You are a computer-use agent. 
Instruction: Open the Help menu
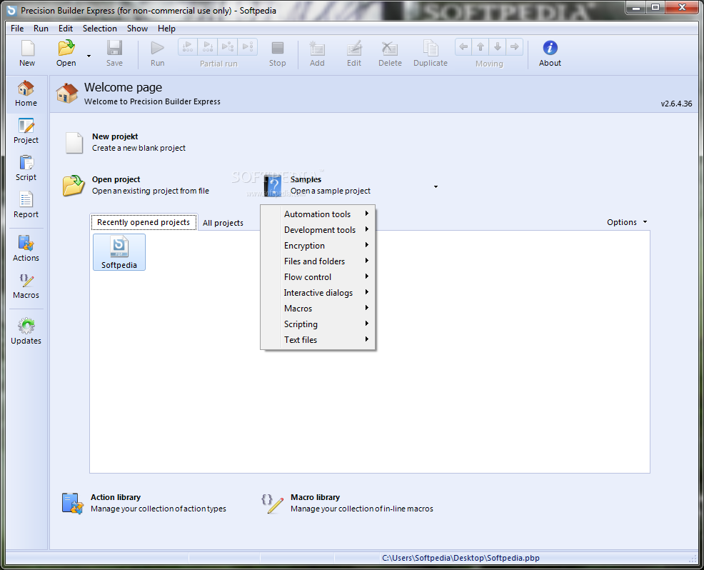point(166,29)
